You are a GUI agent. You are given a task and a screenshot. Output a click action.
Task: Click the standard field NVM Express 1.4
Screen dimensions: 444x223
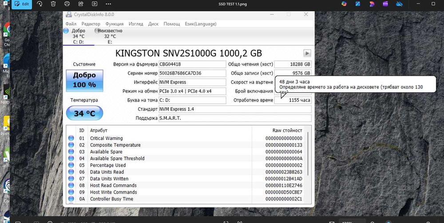(x=235, y=109)
